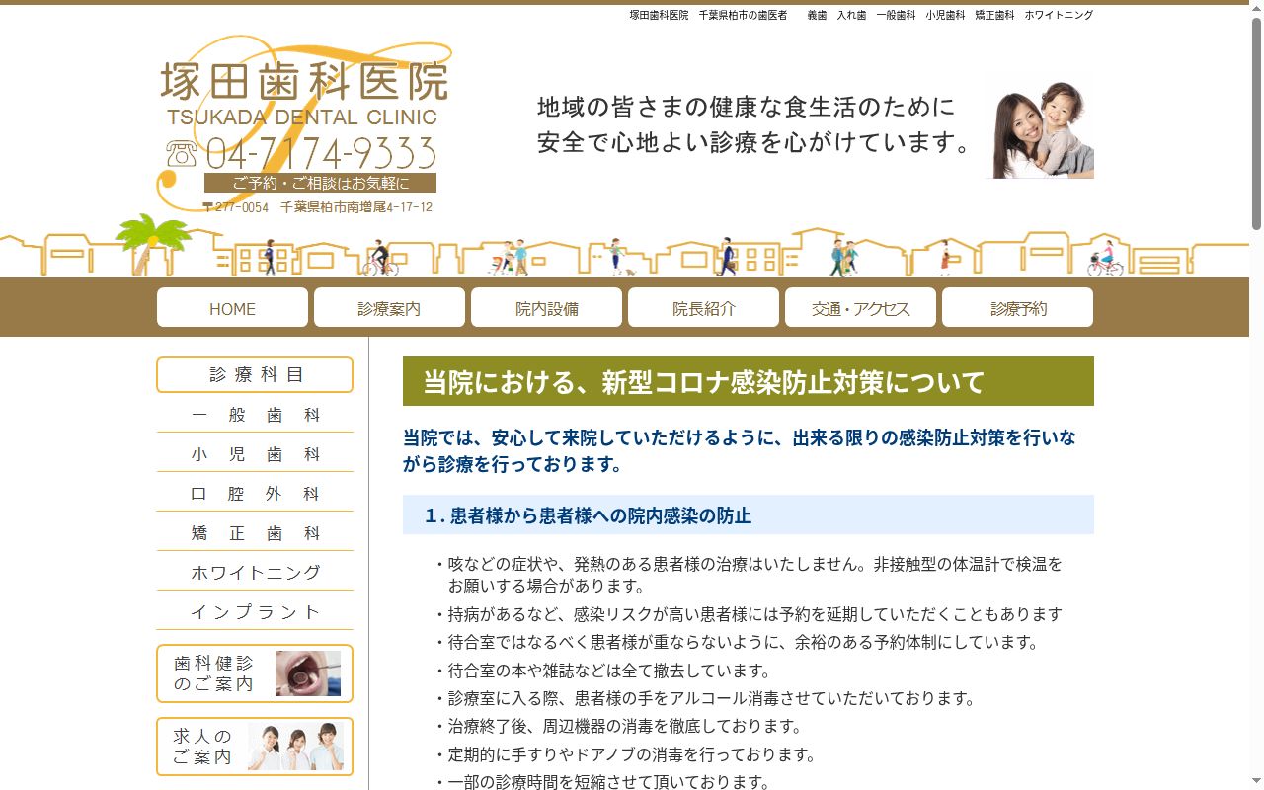Click the address 千葉県柏市南増尾4-17-12
1264x790 pixels.
(356, 207)
